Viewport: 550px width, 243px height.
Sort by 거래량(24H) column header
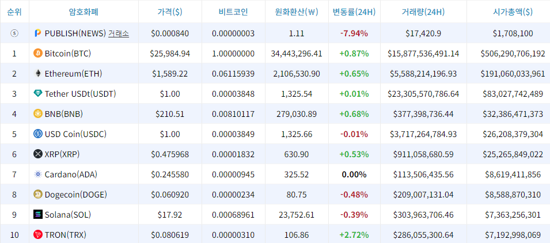[x=423, y=12]
